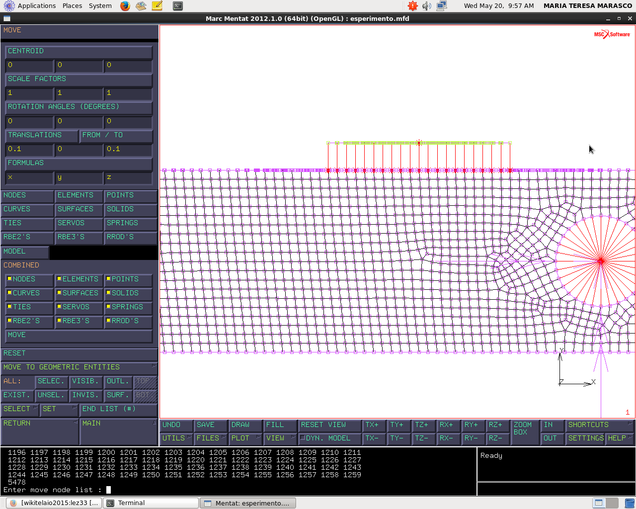Open the notes editor launcher icon

pyautogui.click(x=157, y=6)
